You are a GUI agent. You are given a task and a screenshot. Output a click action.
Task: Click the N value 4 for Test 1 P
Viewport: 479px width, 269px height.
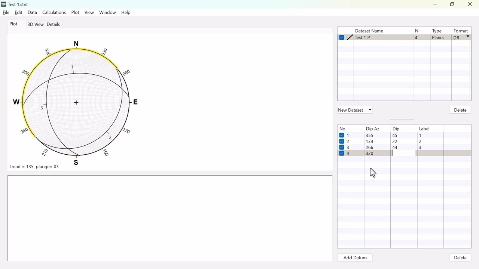coord(416,38)
